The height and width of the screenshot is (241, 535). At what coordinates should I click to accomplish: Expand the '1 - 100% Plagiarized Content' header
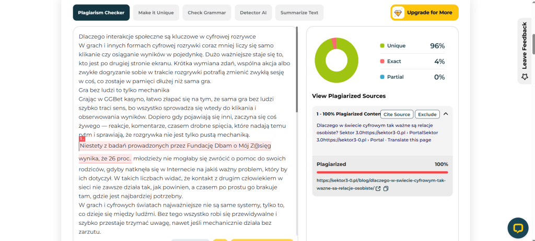click(348, 114)
